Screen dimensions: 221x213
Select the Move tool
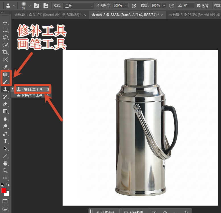[x=5, y=22]
